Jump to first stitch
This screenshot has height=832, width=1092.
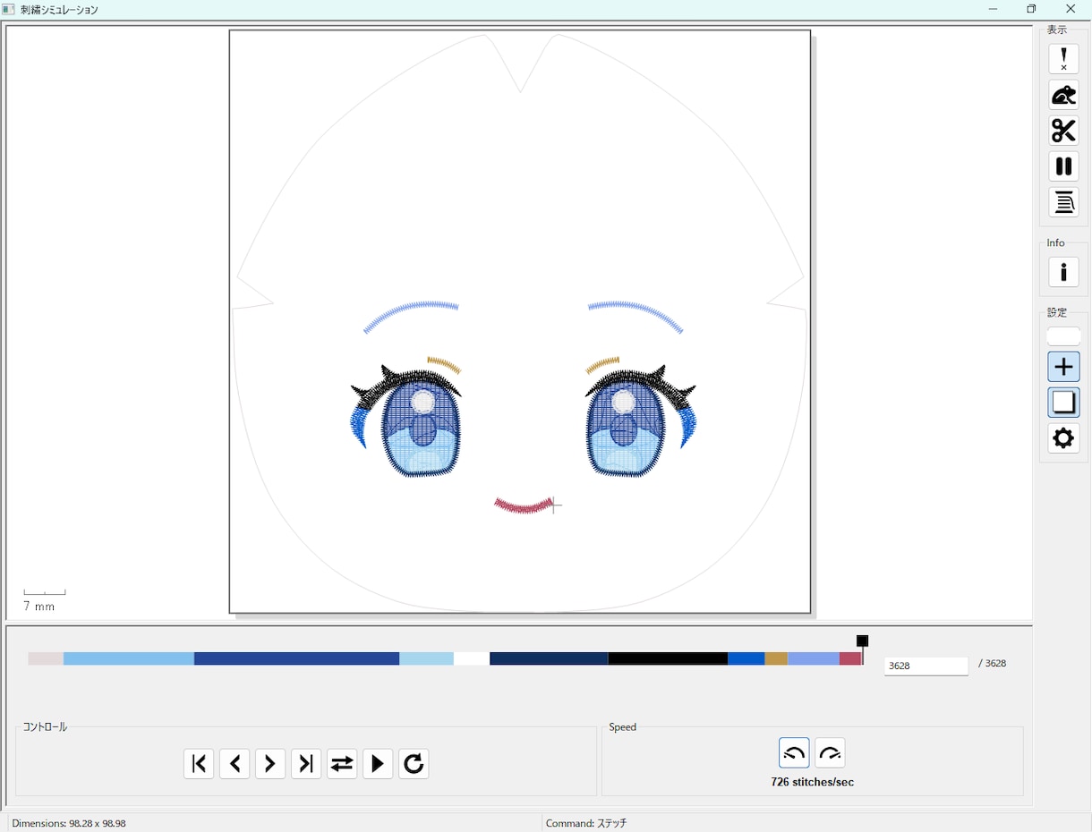pyautogui.click(x=199, y=763)
